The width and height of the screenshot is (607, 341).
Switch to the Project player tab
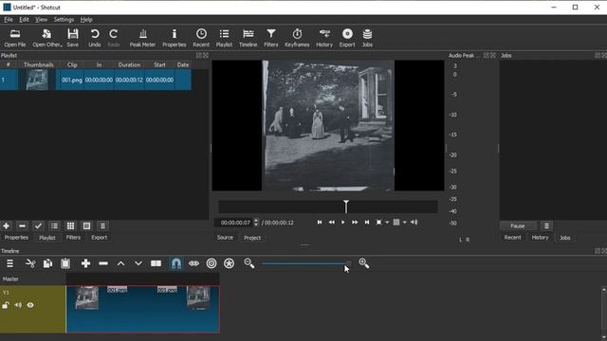(x=252, y=238)
